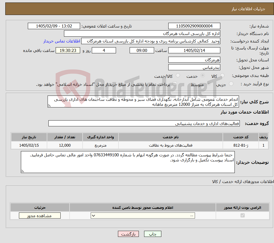274x243 pixels.
Task: Click the واحد اندازه گیری column header
Action: [100, 137]
